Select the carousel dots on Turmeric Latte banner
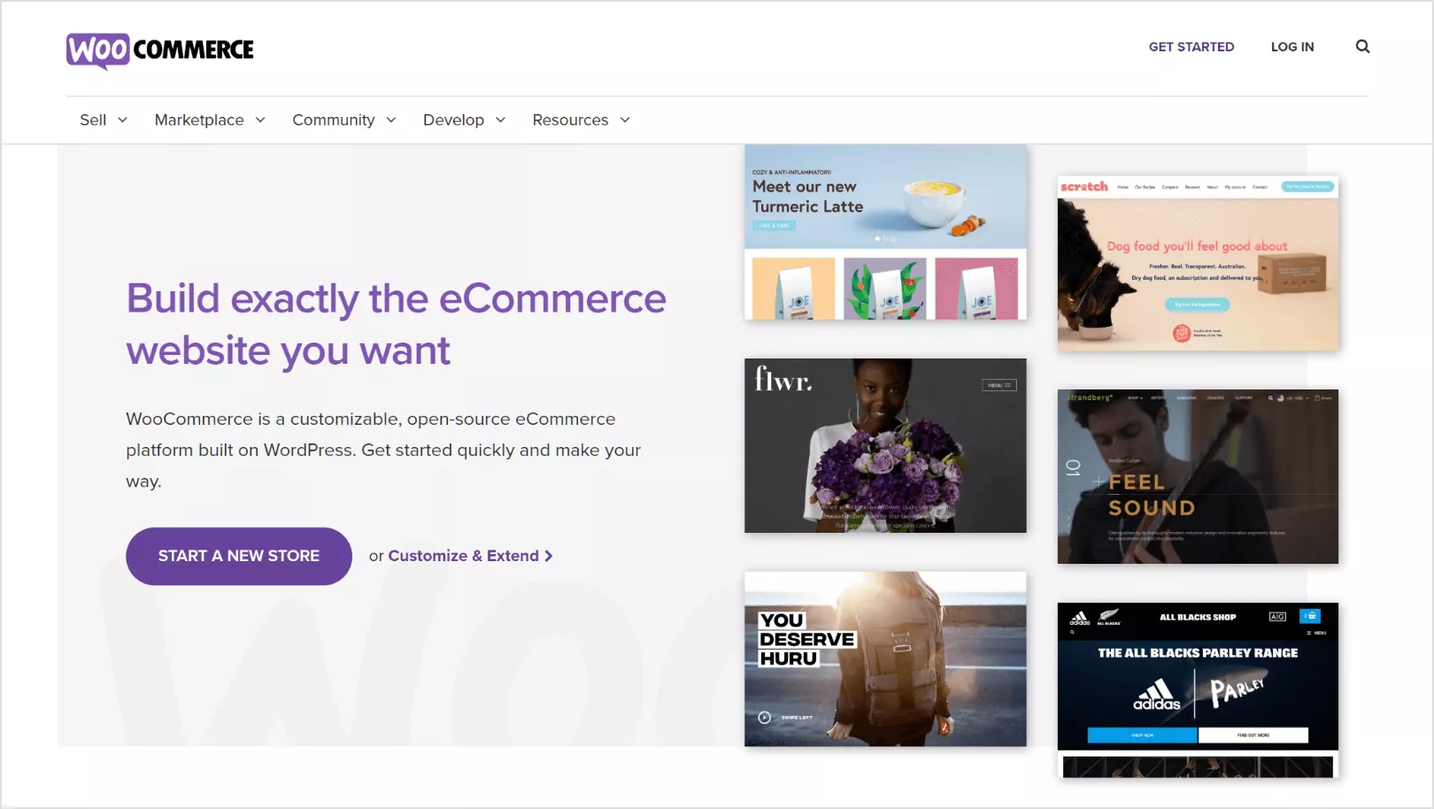Viewport: 1434px width, 809px height. pos(885,239)
